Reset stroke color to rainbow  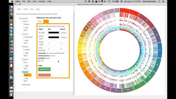tap(64, 37)
